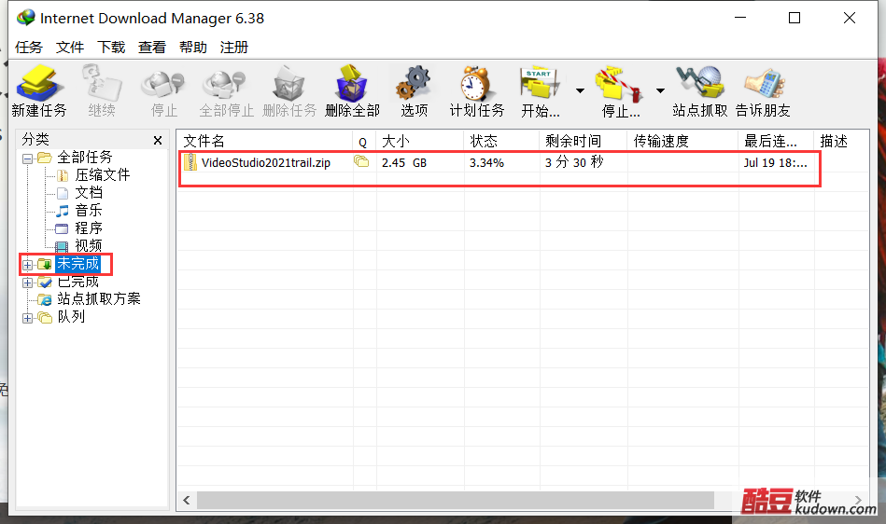Click the 3.34% status cell
Screen dimensions: 886x524
pos(486,163)
